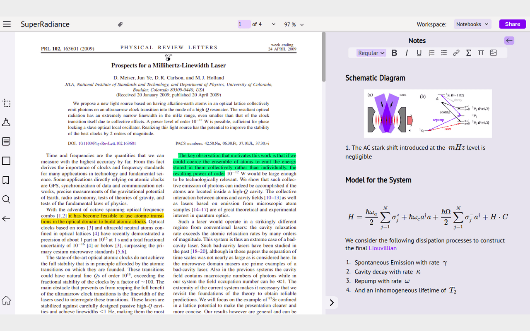The image size is (530, 331).
Task: Open the Notebooks workspace dropdown
Action: (x=472, y=24)
